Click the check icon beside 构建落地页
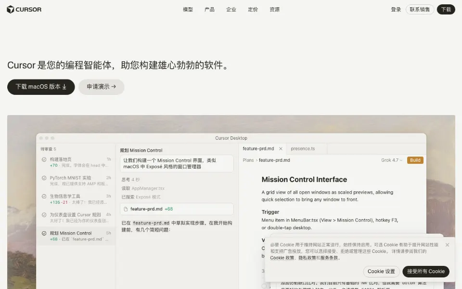Image resolution: width=462 pixels, height=289 pixels. click(44, 159)
